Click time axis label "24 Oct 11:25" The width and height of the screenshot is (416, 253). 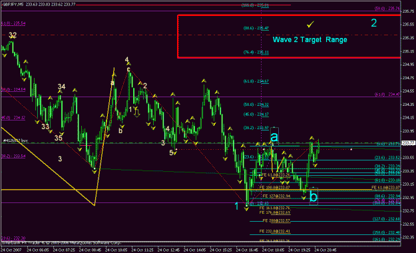[142, 250]
